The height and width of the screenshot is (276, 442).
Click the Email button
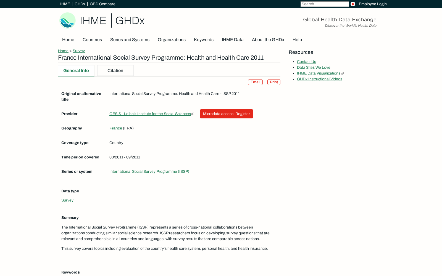[255, 82]
